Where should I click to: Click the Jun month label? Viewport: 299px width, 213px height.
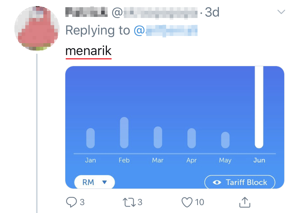[x=259, y=160]
